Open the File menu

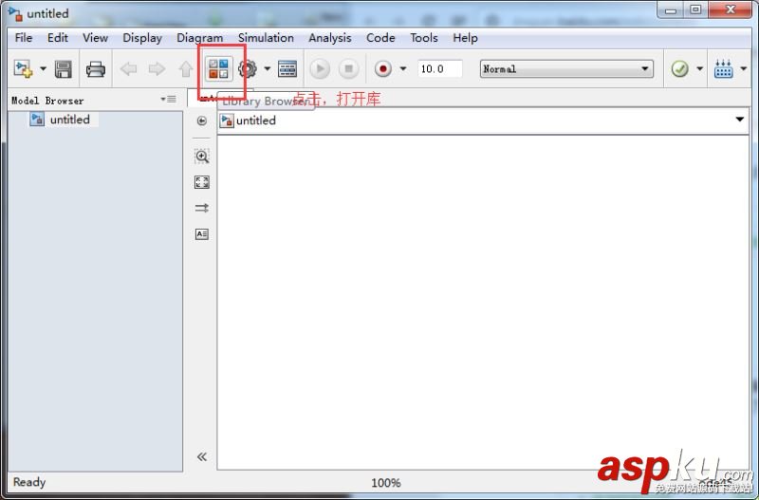(x=24, y=38)
